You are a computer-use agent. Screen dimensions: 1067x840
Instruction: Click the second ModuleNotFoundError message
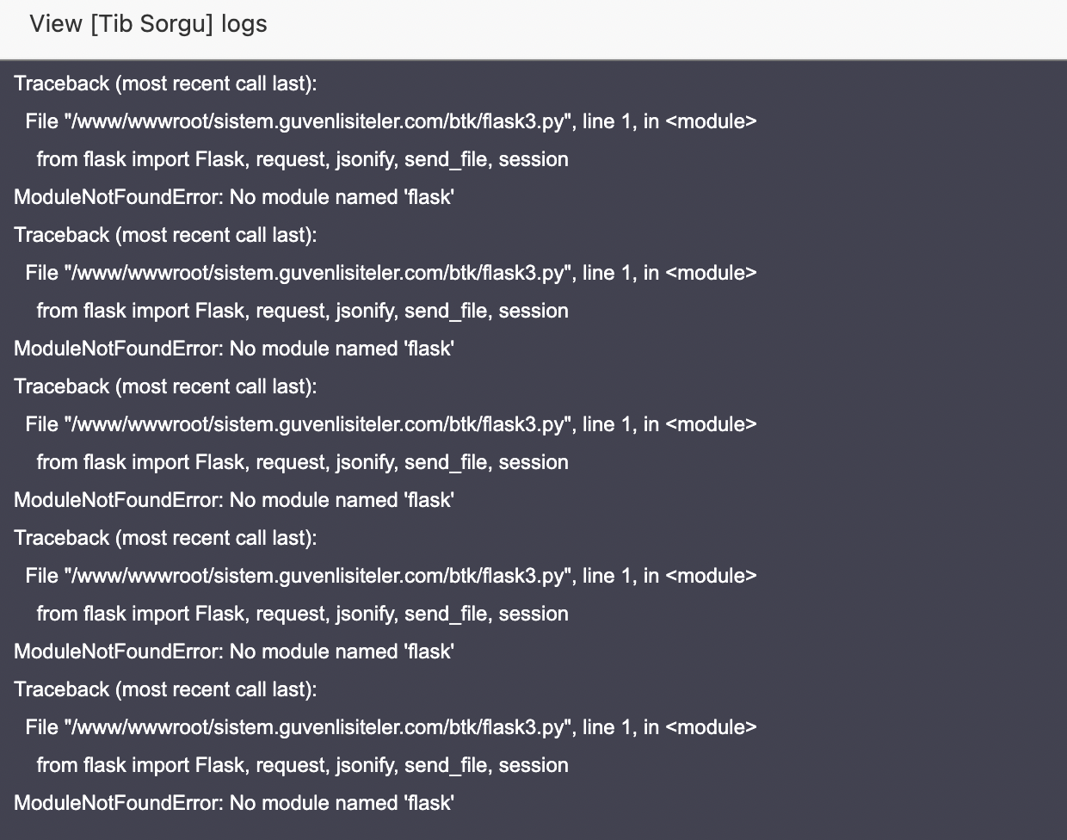pyautogui.click(x=234, y=349)
